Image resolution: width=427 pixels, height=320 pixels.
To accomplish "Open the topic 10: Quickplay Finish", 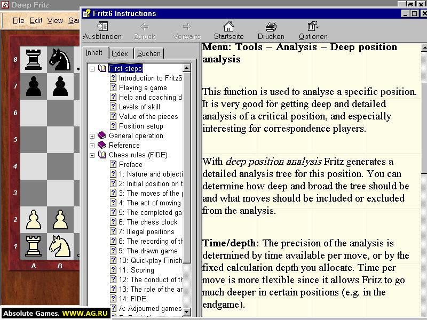I will tap(151, 260).
